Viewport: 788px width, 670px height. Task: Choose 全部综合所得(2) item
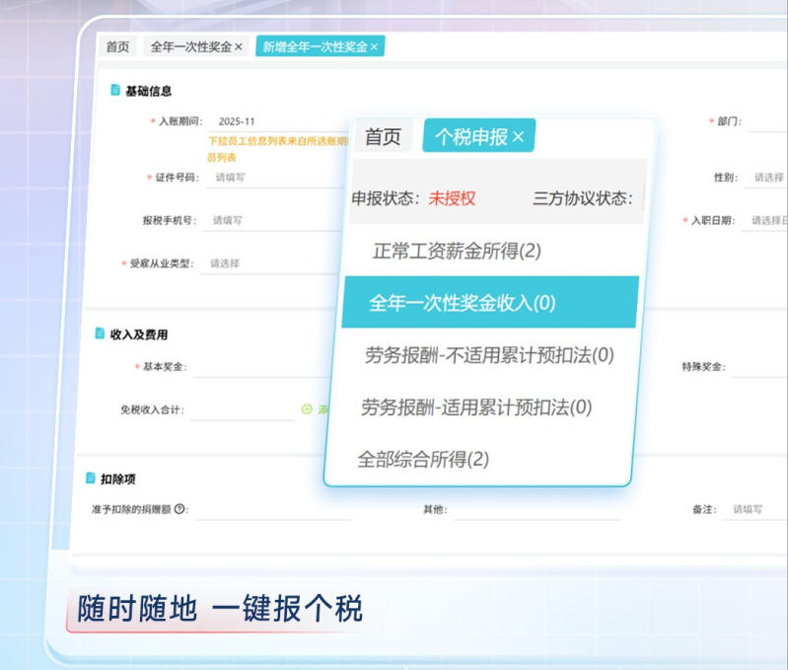pos(423,459)
